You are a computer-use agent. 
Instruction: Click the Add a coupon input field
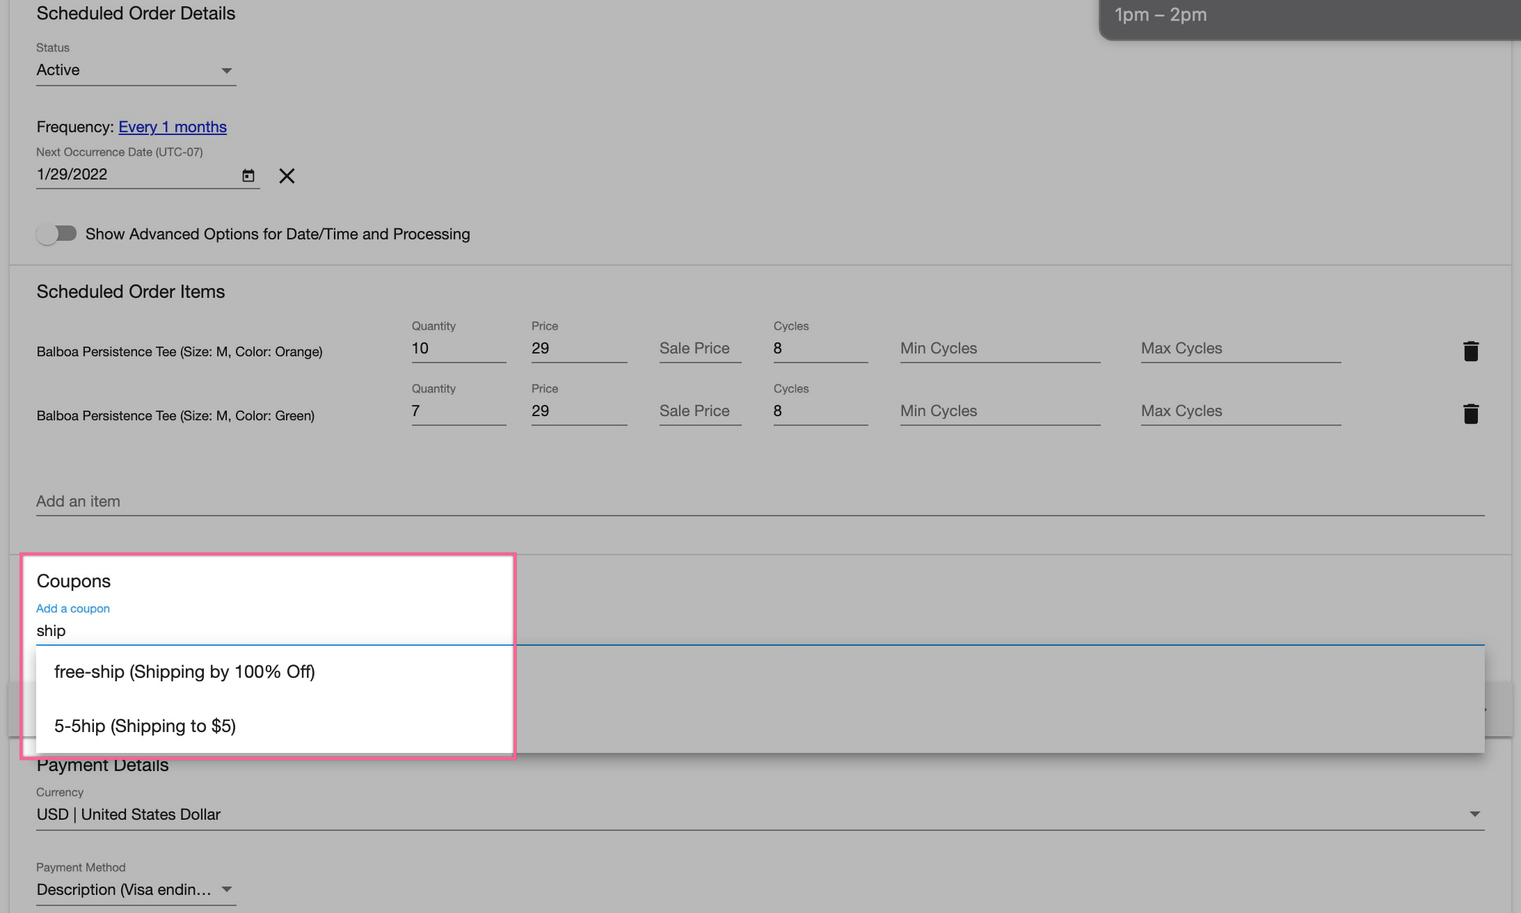[x=271, y=630]
